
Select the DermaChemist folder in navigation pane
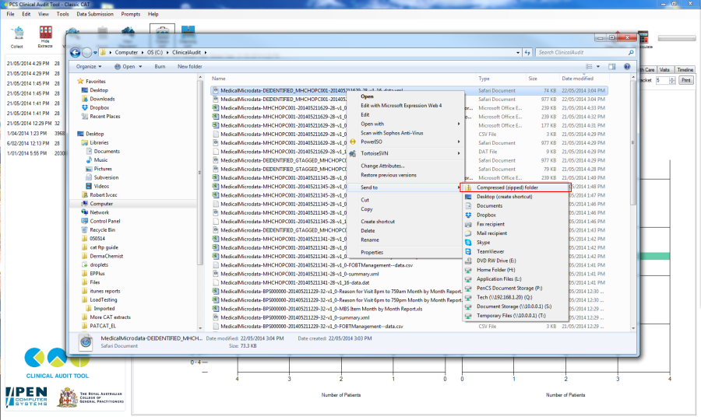(x=107, y=256)
